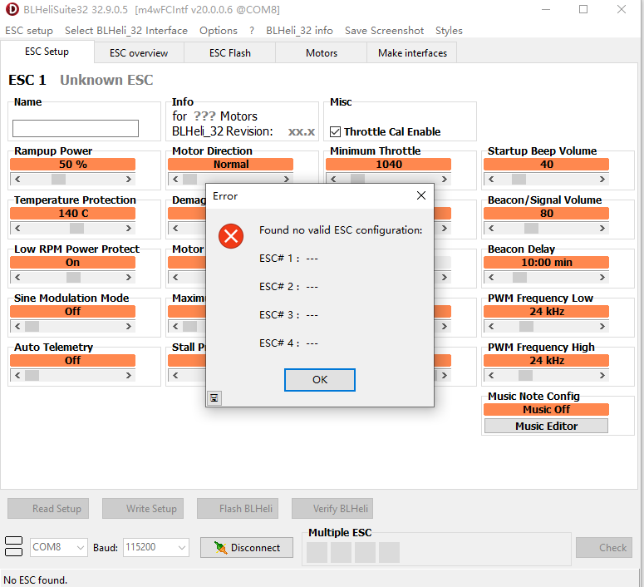Click Save Screenshot menu item
Screen dimensions: 644x587
tap(384, 31)
